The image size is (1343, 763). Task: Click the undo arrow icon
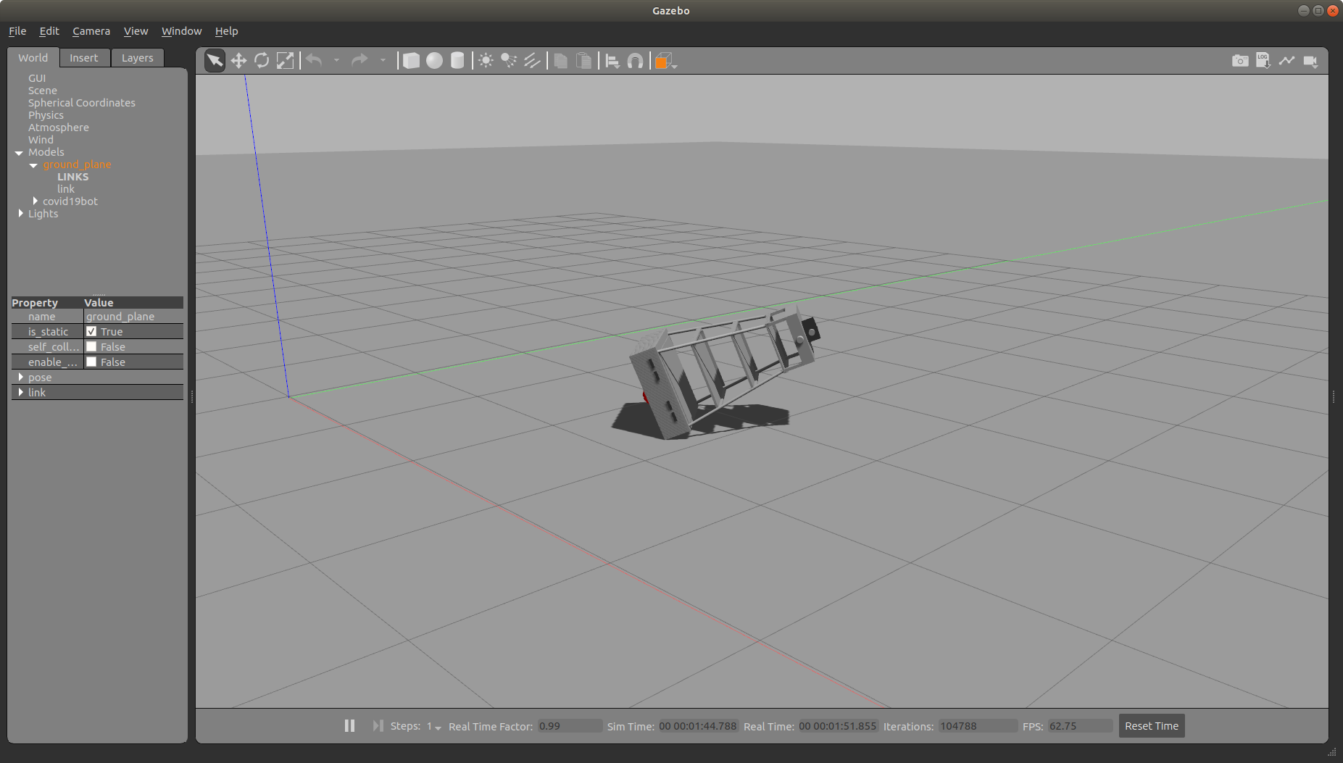pos(314,60)
